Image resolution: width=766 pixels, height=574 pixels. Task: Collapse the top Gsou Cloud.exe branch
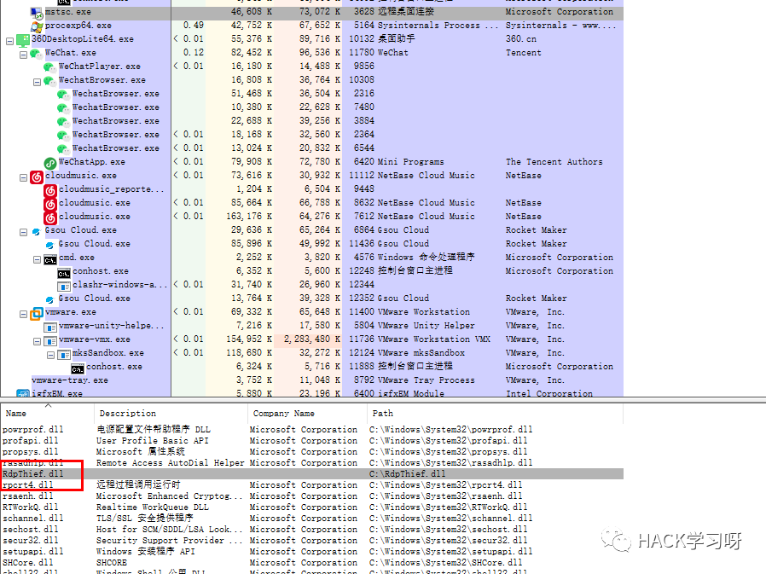pyautogui.click(x=23, y=233)
